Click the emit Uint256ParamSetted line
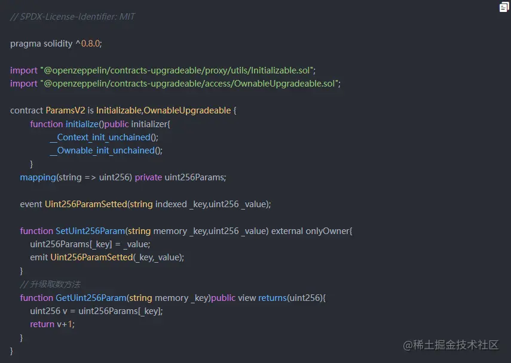 [x=107, y=257]
